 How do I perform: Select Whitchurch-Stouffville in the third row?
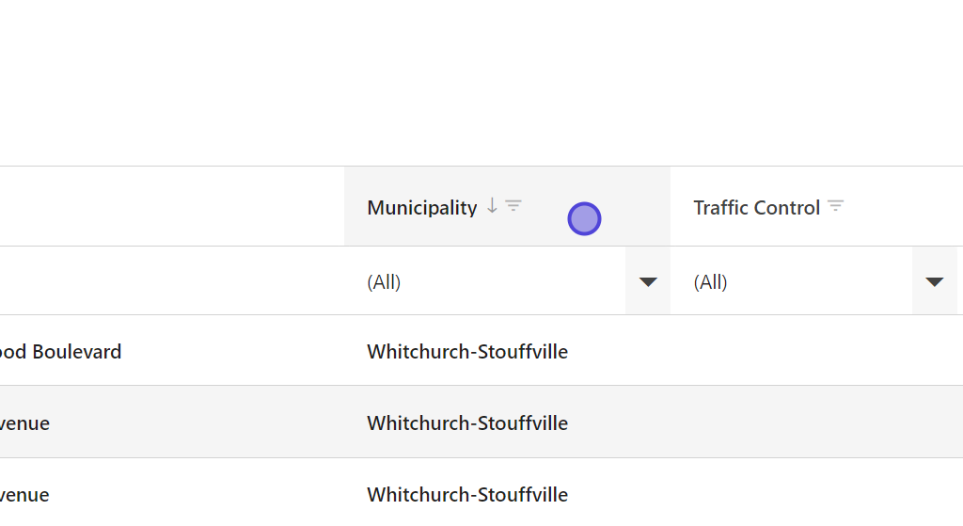[x=467, y=495]
